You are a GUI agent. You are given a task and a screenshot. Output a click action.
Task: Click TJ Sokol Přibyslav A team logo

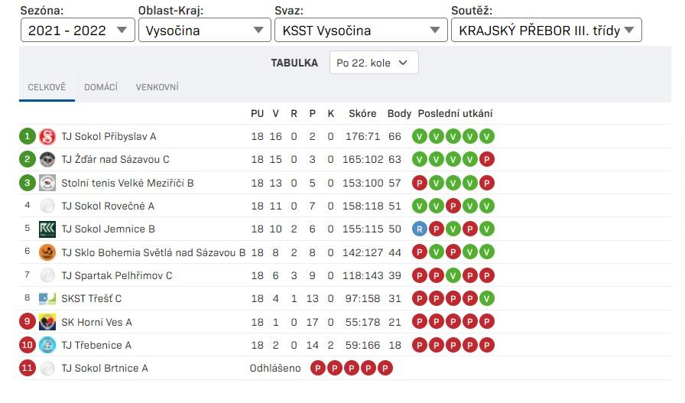coord(47,136)
